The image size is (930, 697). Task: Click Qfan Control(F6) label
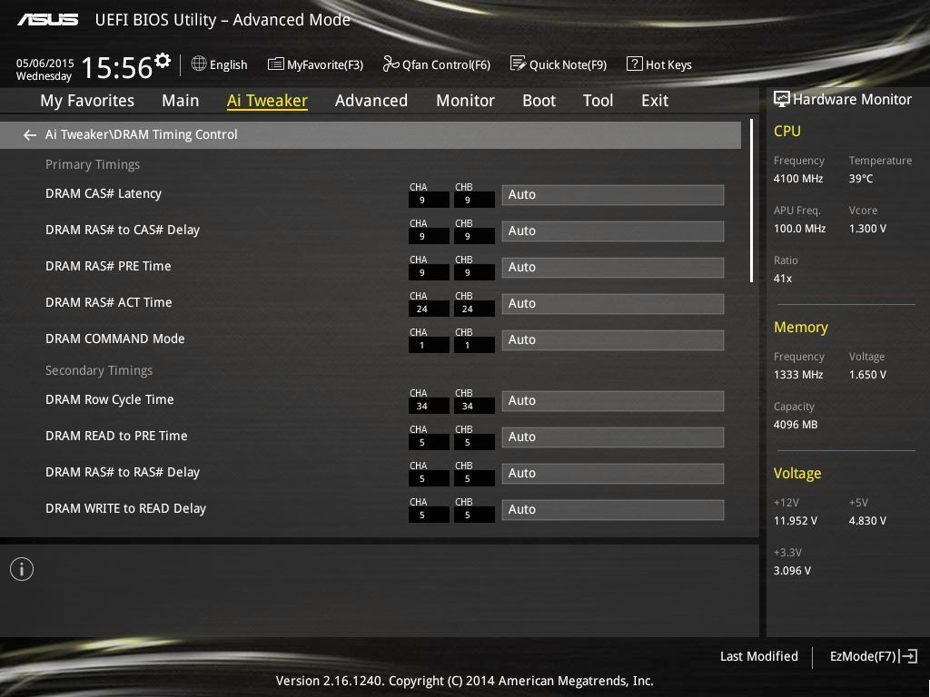click(447, 64)
